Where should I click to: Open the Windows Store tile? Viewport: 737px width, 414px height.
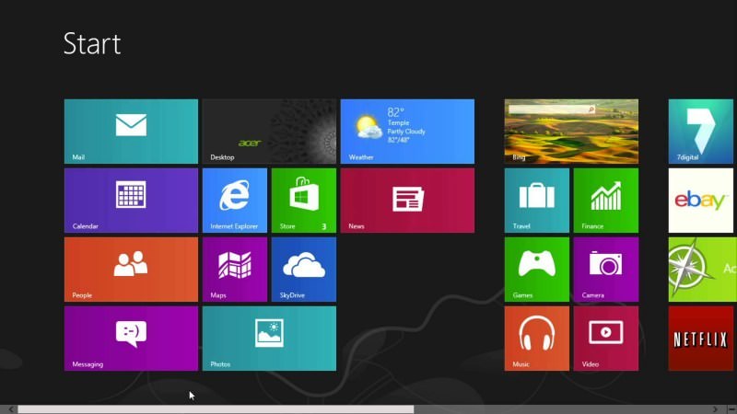tap(303, 201)
